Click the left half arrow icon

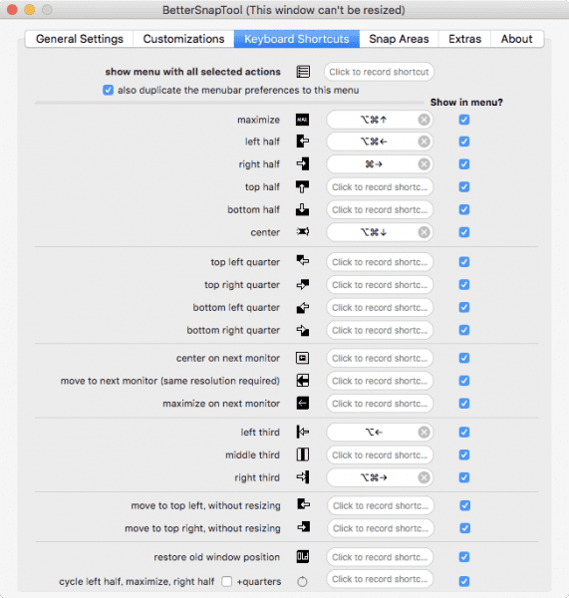pos(302,142)
